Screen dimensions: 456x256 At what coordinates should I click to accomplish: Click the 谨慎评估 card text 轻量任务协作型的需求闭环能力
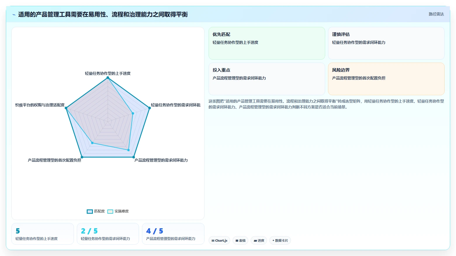359,42
